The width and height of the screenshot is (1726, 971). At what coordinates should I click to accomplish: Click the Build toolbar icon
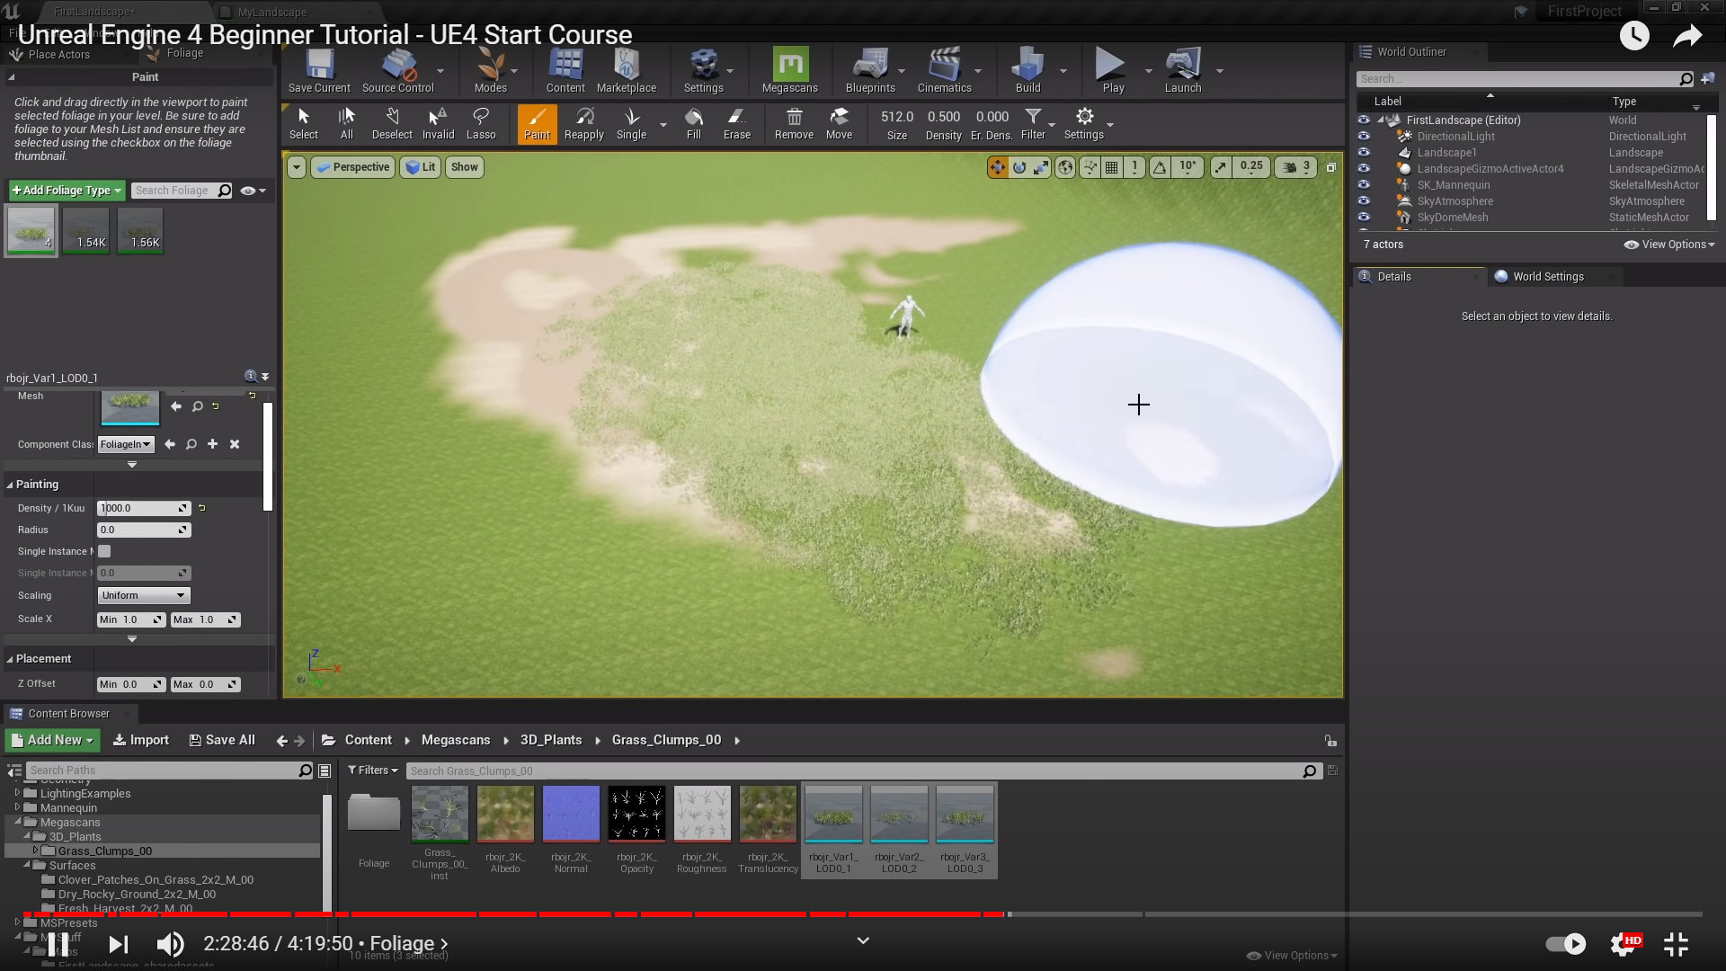pos(1028,70)
